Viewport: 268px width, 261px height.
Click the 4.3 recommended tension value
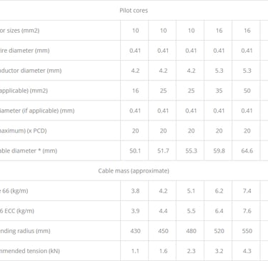tap(247, 251)
